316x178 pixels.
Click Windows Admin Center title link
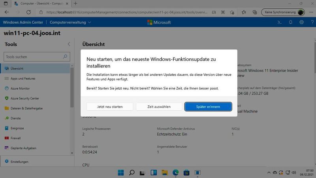pyautogui.click(x=23, y=22)
